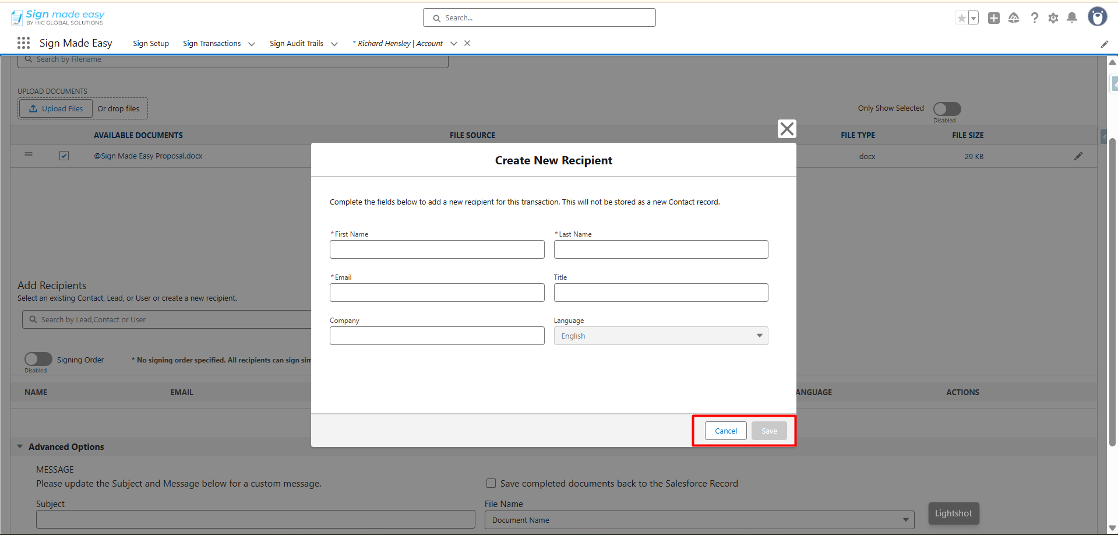The width and height of the screenshot is (1118, 535).
Task: Close the Richard Hensley Account tab
Action: point(467,43)
